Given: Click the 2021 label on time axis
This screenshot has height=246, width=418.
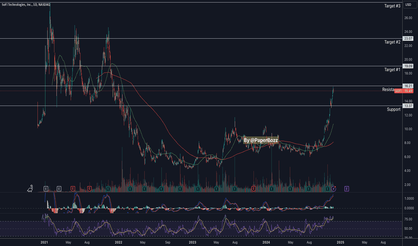Looking at the screenshot, I should click(44, 242).
